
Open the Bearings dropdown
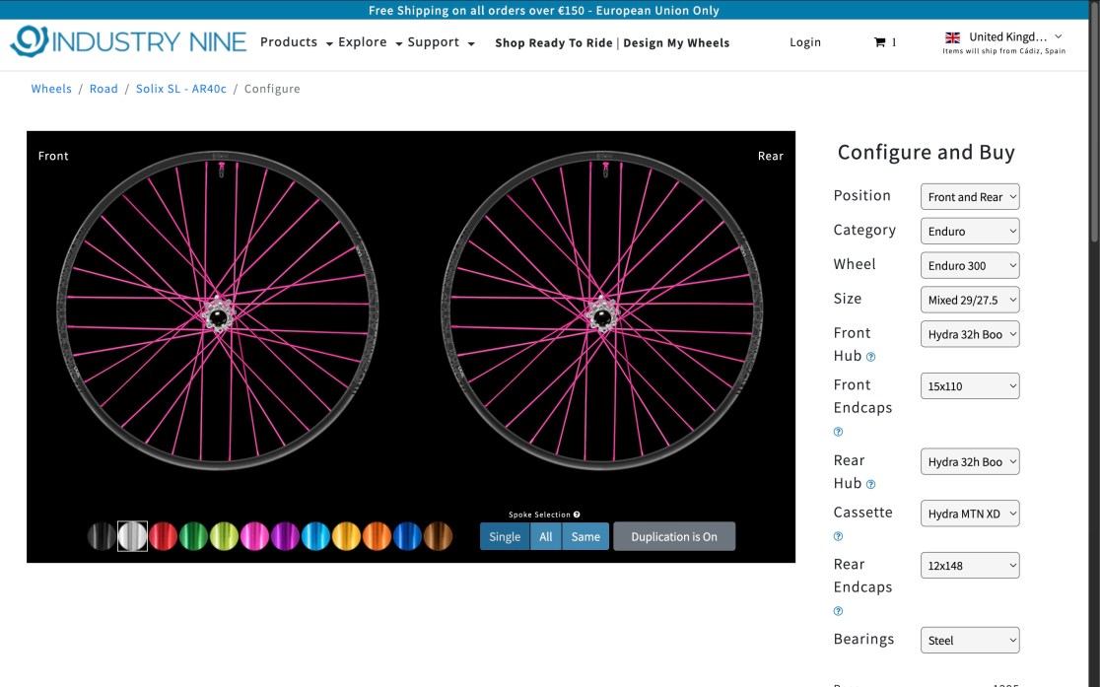(970, 641)
